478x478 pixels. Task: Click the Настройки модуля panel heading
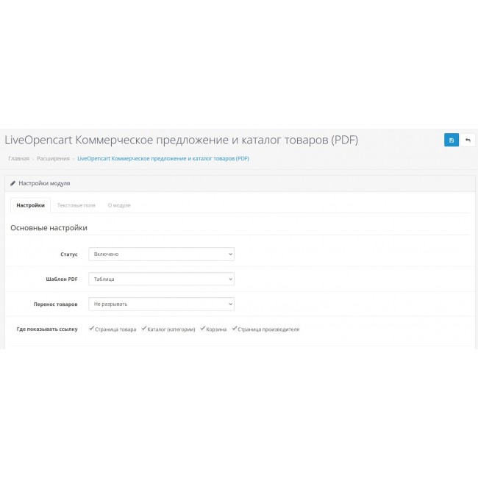click(x=44, y=183)
